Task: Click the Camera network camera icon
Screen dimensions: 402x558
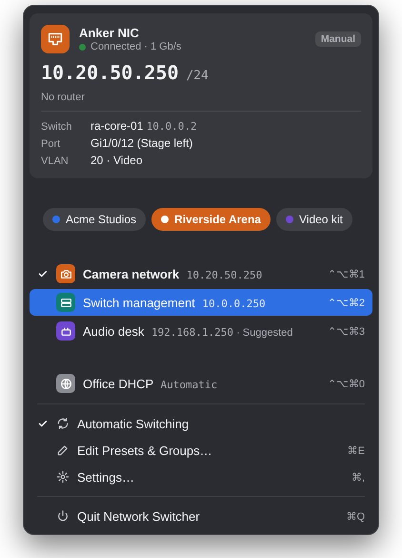Action: pos(66,274)
